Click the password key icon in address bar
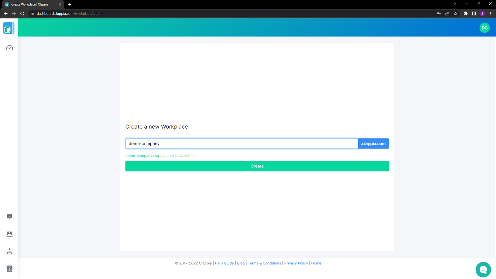The height and width of the screenshot is (279, 496). [x=438, y=13]
